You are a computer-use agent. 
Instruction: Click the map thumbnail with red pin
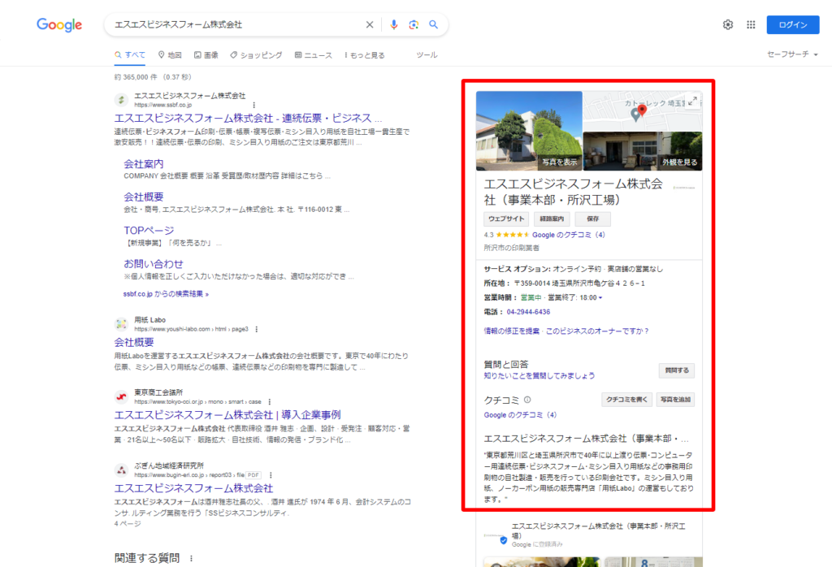click(642, 111)
